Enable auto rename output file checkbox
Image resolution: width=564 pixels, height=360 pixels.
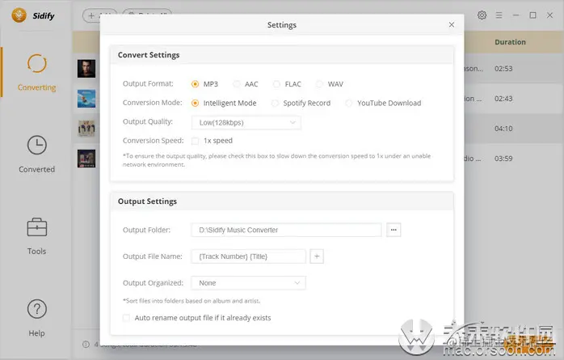point(126,317)
